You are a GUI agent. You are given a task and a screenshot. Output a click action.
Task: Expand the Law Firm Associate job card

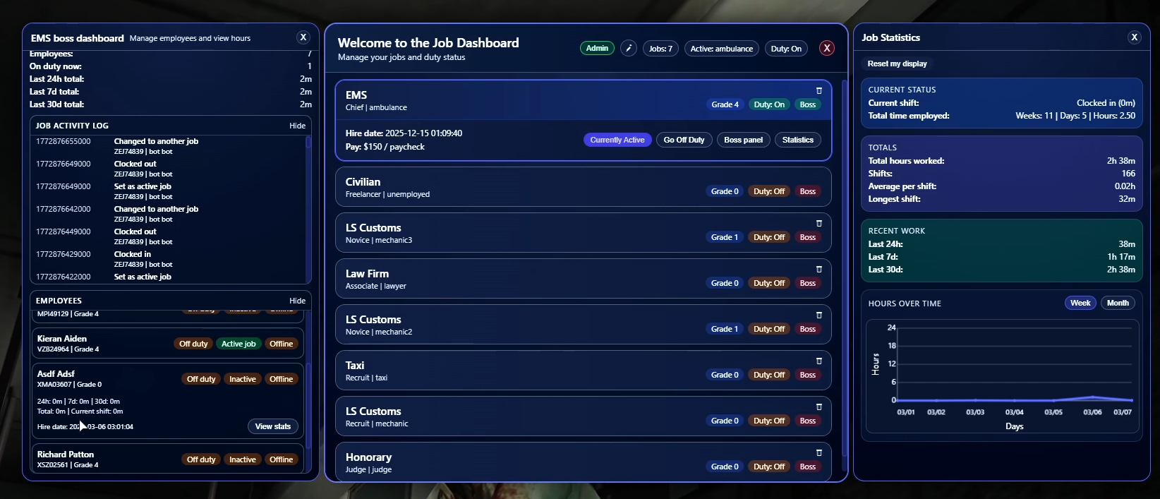click(583, 279)
